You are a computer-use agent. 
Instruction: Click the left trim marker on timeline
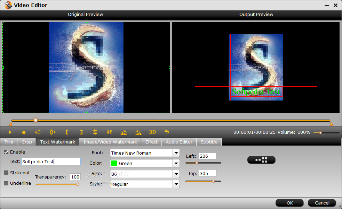coord(10,124)
